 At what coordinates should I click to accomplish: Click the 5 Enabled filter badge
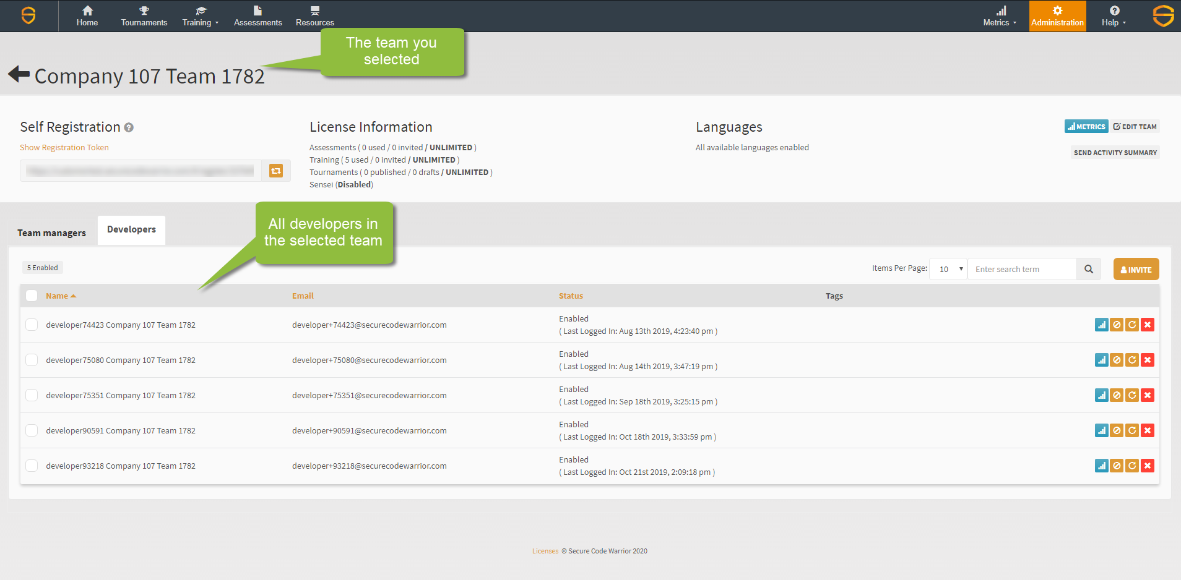pyautogui.click(x=43, y=268)
